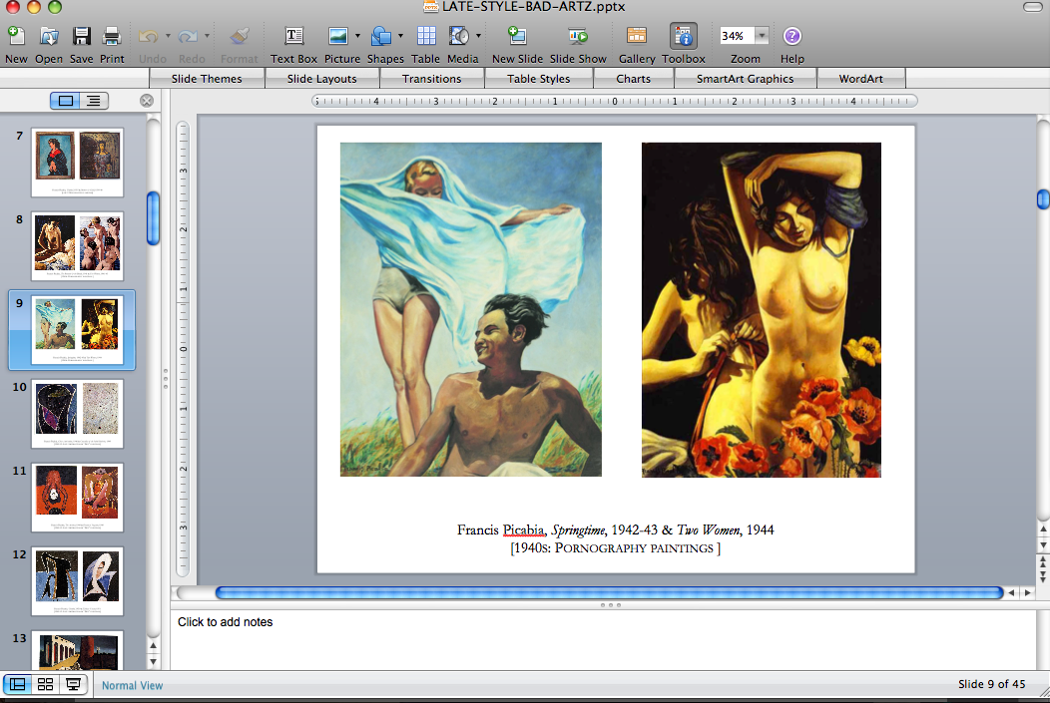Screen dimensions: 1050x703
Task: Switch to Slide Sorter view
Action: tap(45, 684)
